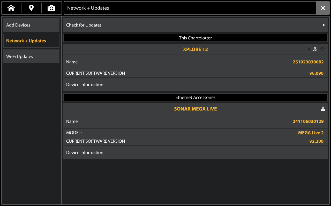
Task: Select the XPLORE 12 device header
Action: (195, 49)
